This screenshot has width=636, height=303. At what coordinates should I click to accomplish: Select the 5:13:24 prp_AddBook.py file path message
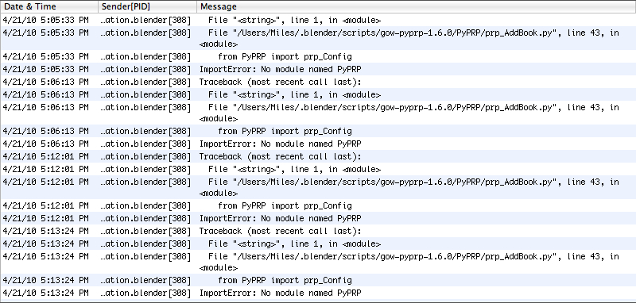409,262
